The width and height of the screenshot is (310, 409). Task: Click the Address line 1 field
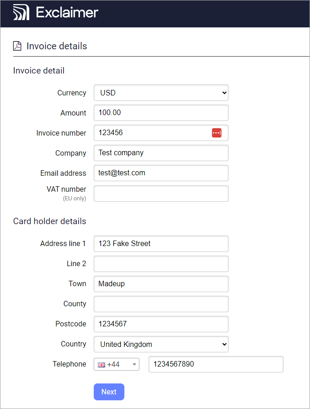(161, 244)
